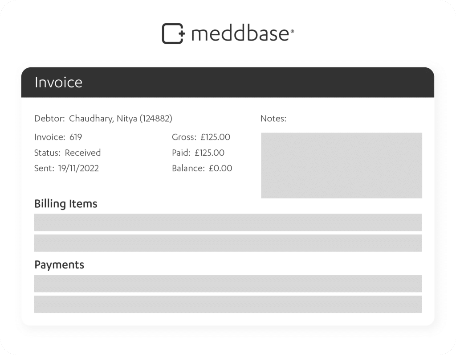Click the Paid amount £125.00
456x355 pixels.
pos(209,153)
